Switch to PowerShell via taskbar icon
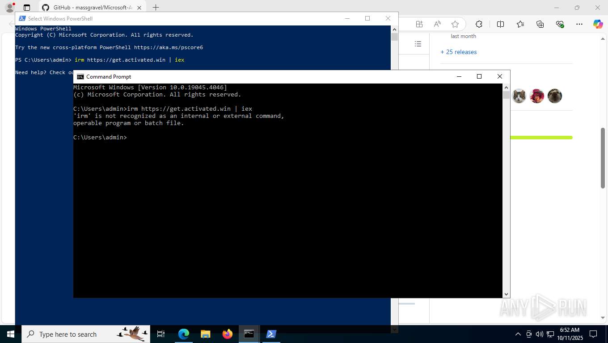The width and height of the screenshot is (608, 343). coord(271,334)
